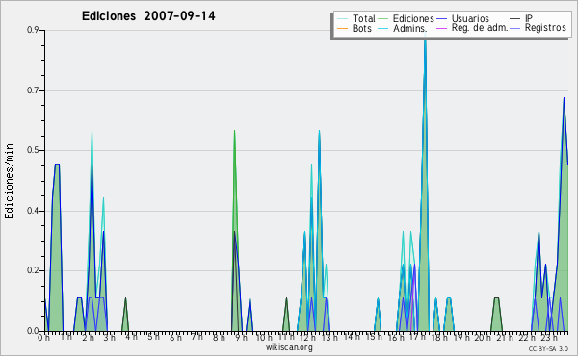Click the cyan Total legend line swatch
578x356 pixels.
pyautogui.click(x=342, y=19)
